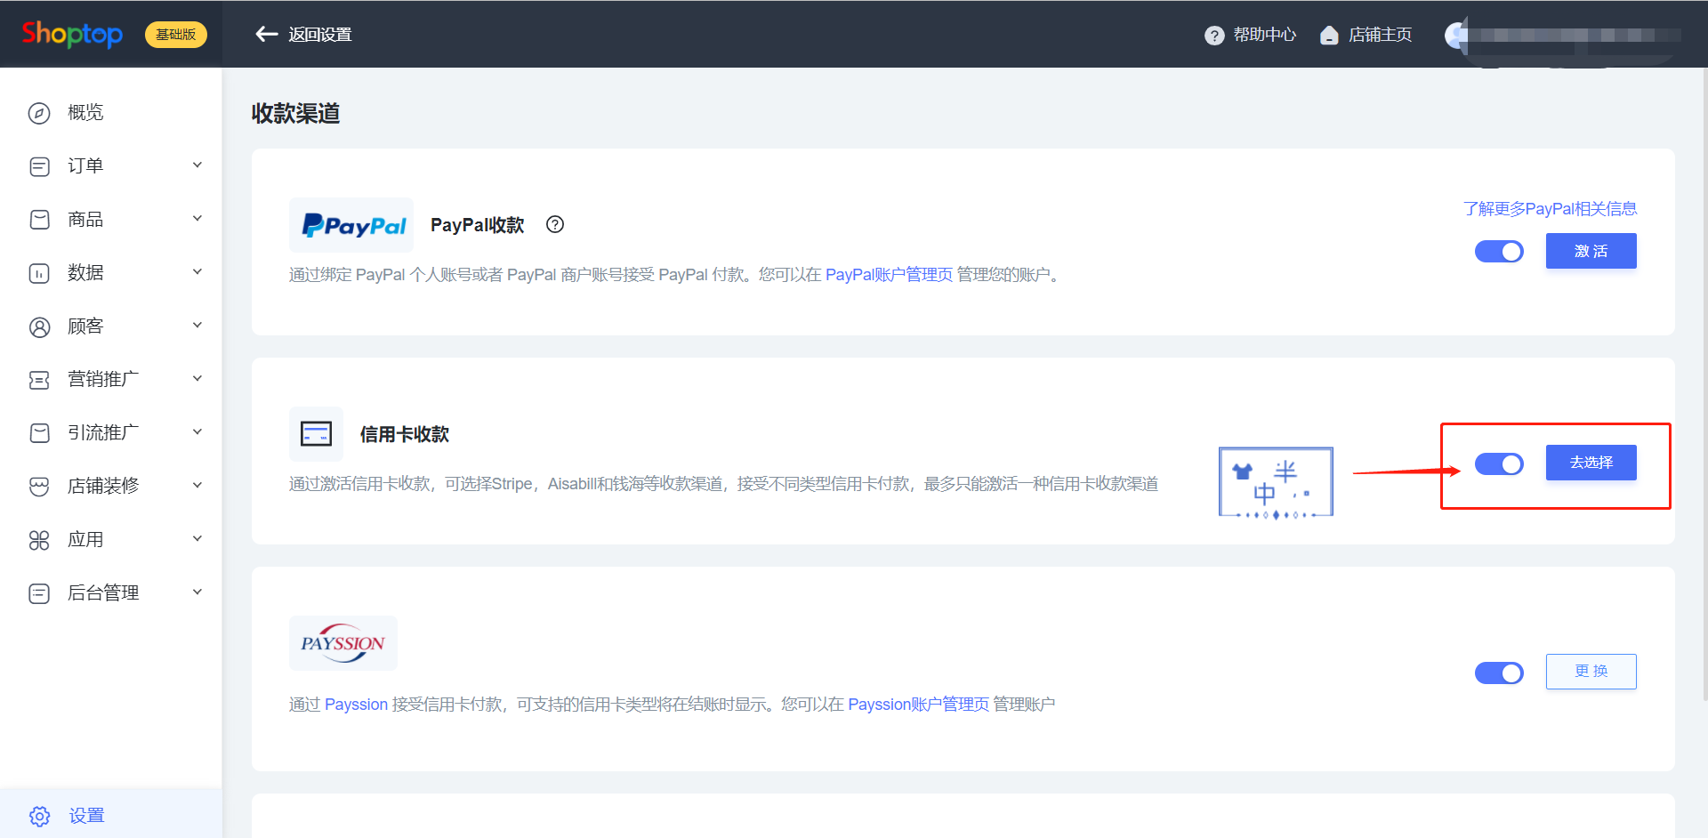
Task: Click the 设置 gear icon
Action: click(39, 815)
